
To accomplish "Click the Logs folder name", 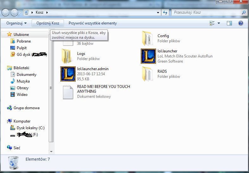I will coord(81,54).
